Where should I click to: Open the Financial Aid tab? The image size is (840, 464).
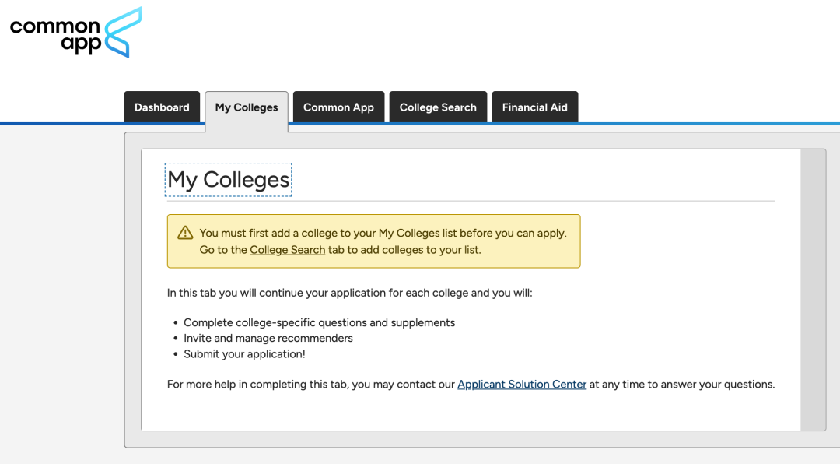tap(534, 107)
